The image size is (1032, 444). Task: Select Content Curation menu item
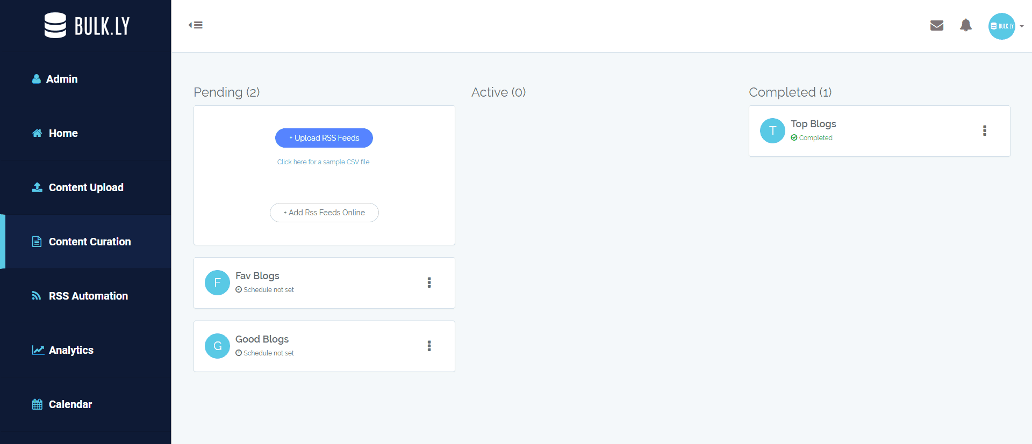click(85, 242)
